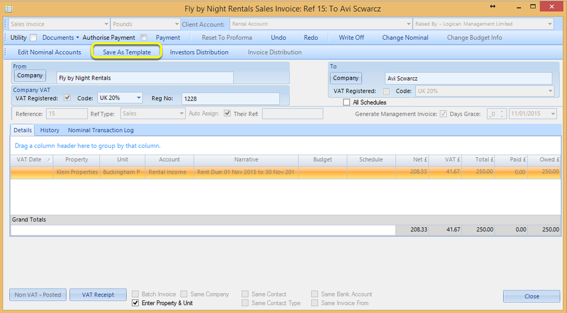
Task: Click the Reference field showing 15
Action: 67,114
